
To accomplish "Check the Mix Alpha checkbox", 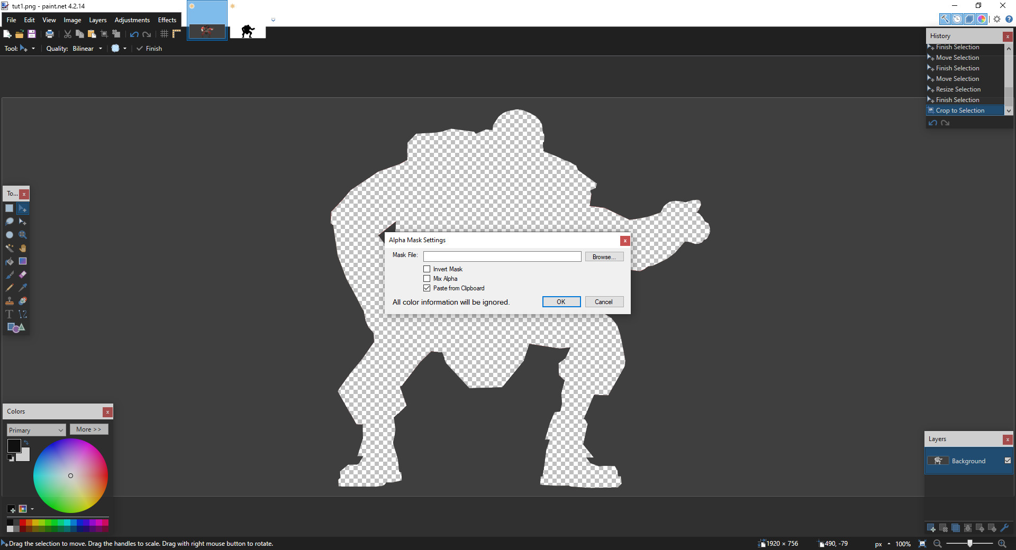I will (427, 279).
